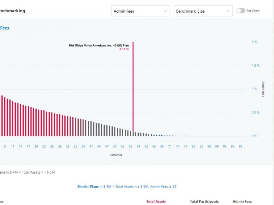Open the Admin Fees dropdown
The width and height of the screenshot is (274, 205).
[141, 11]
